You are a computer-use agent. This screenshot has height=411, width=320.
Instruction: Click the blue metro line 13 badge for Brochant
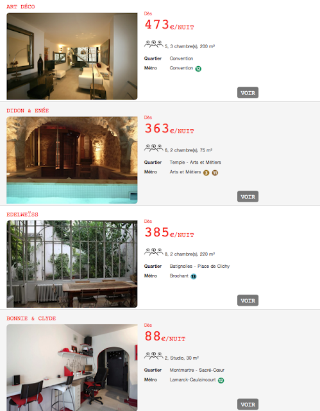click(x=194, y=277)
